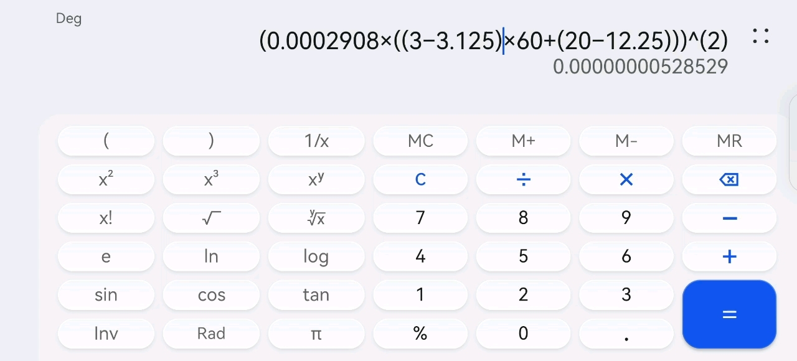Clear the expression with C
Image resolution: width=797 pixels, height=361 pixels.
coord(420,180)
